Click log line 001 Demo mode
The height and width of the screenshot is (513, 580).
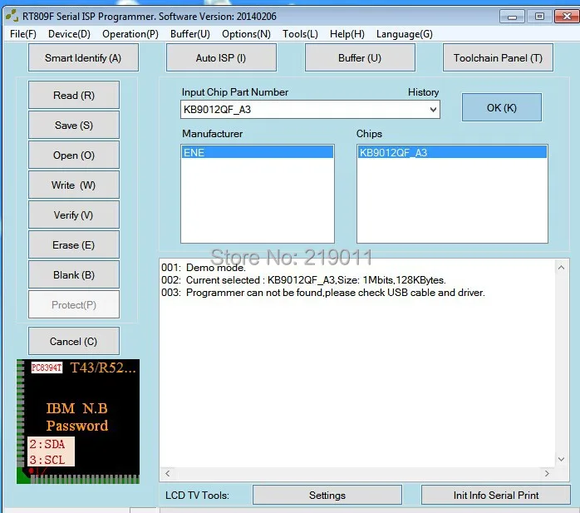point(204,267)
